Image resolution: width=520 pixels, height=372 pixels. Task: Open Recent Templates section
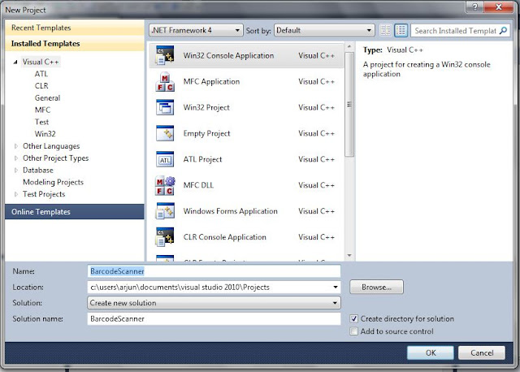[75, 28]
